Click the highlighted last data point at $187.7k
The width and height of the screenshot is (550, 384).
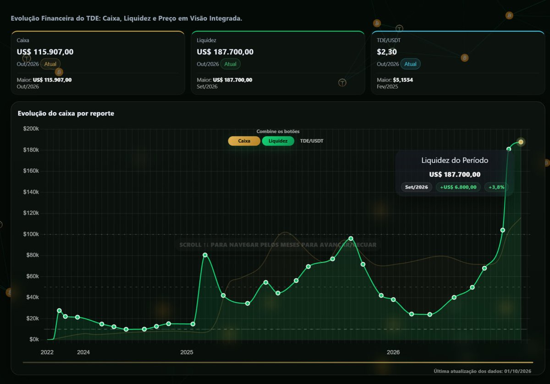tap(521, 142)
